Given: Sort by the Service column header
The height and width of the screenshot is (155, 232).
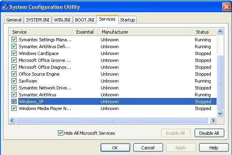Looking at the screenshot, I should pyautogui.click(x=41, y=32).
